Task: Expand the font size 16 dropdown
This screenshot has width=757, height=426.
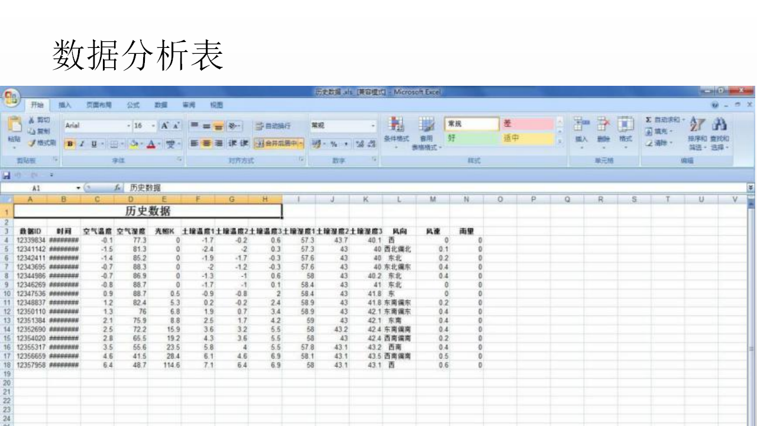Action: tap(154, 126)
